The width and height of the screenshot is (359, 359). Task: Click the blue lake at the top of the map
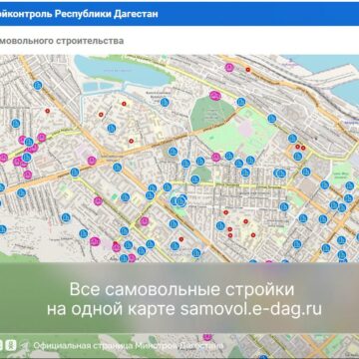tap(123, 71)
